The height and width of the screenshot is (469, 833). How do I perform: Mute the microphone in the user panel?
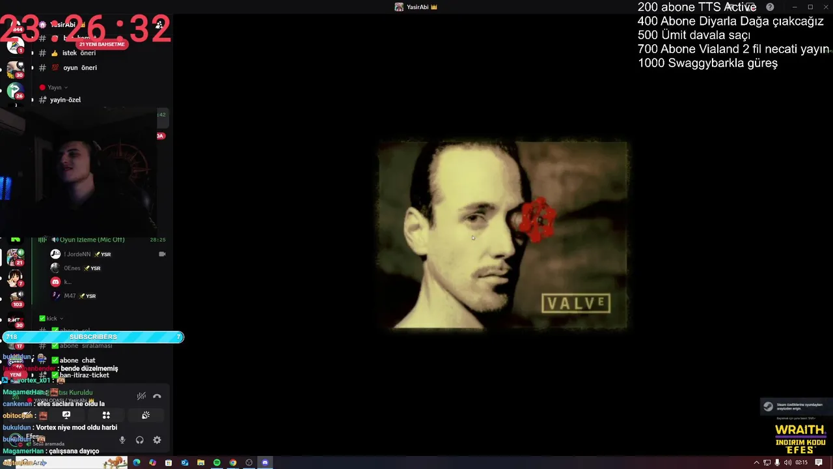click(122, 440)
